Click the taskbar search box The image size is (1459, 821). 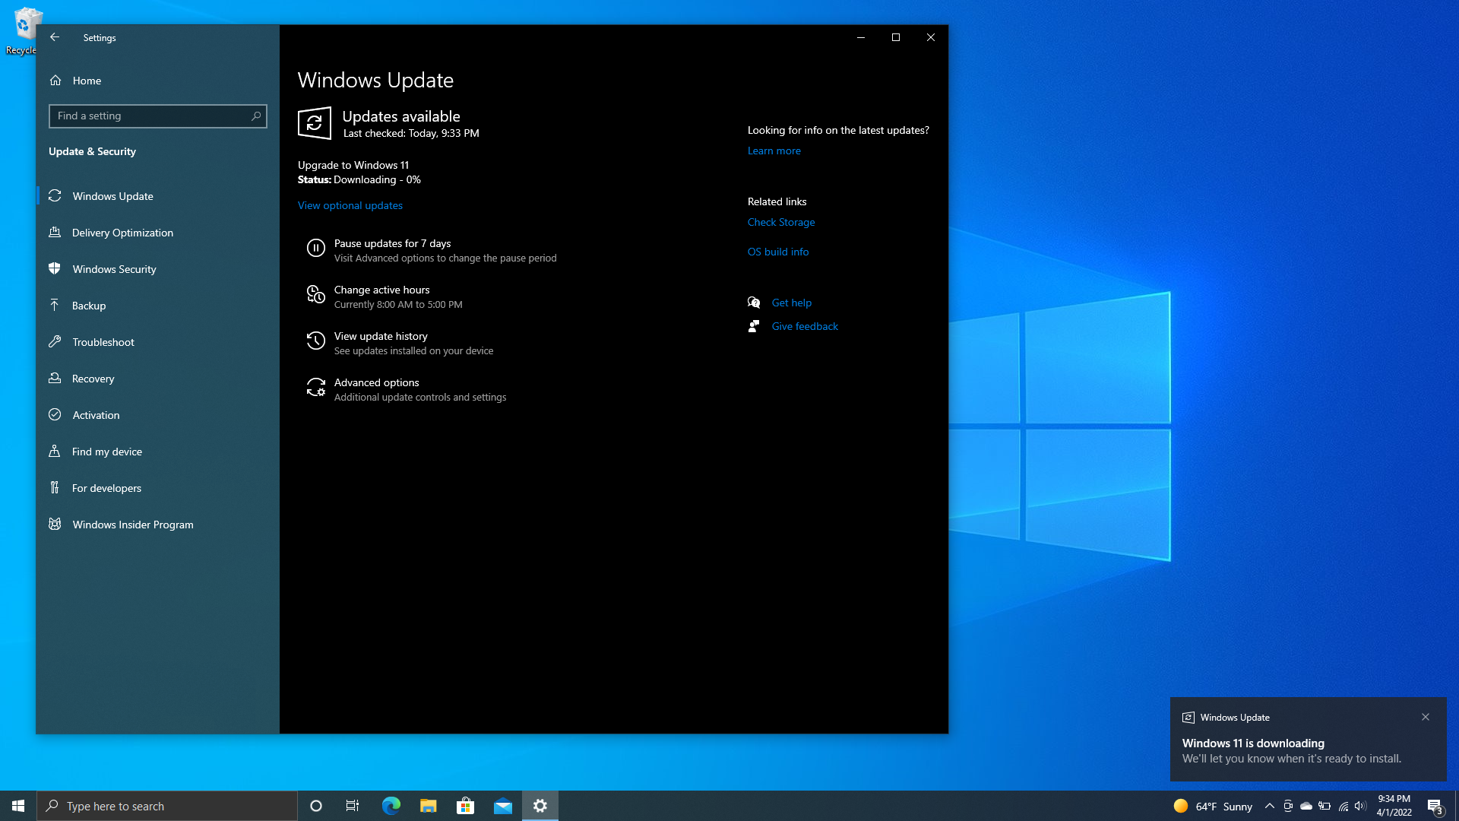click(167, 806)
